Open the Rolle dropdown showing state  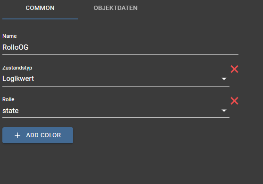pos(116,111)
